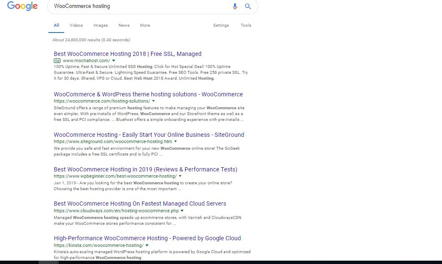Open Best WooCommerce Hosting 2018 ad link
This screenshot has height=264, width=442.
[128, 54]
